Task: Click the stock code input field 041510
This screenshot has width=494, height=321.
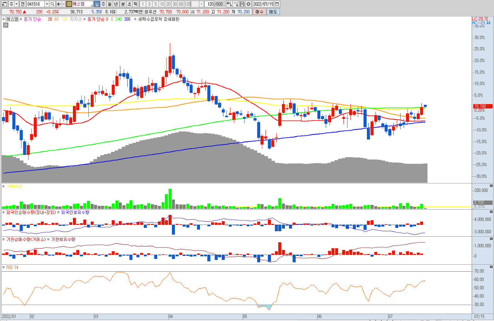Action: pyautogui.click(x=36, y=4)
